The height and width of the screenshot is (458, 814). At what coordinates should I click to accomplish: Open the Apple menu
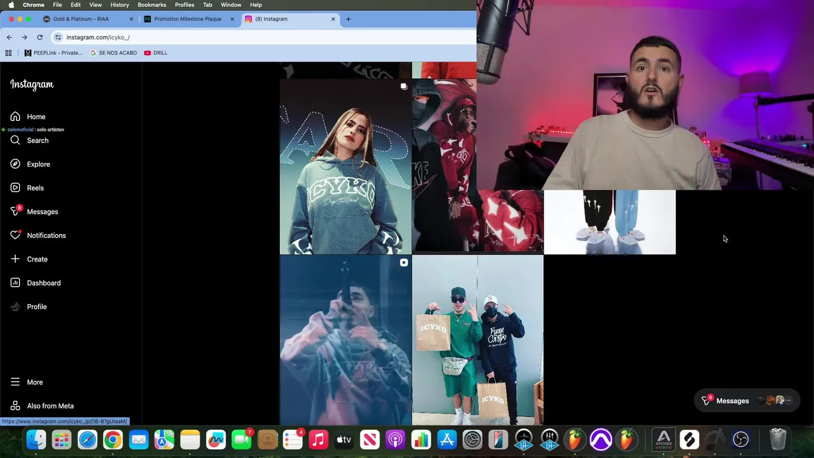click(11, 5)
